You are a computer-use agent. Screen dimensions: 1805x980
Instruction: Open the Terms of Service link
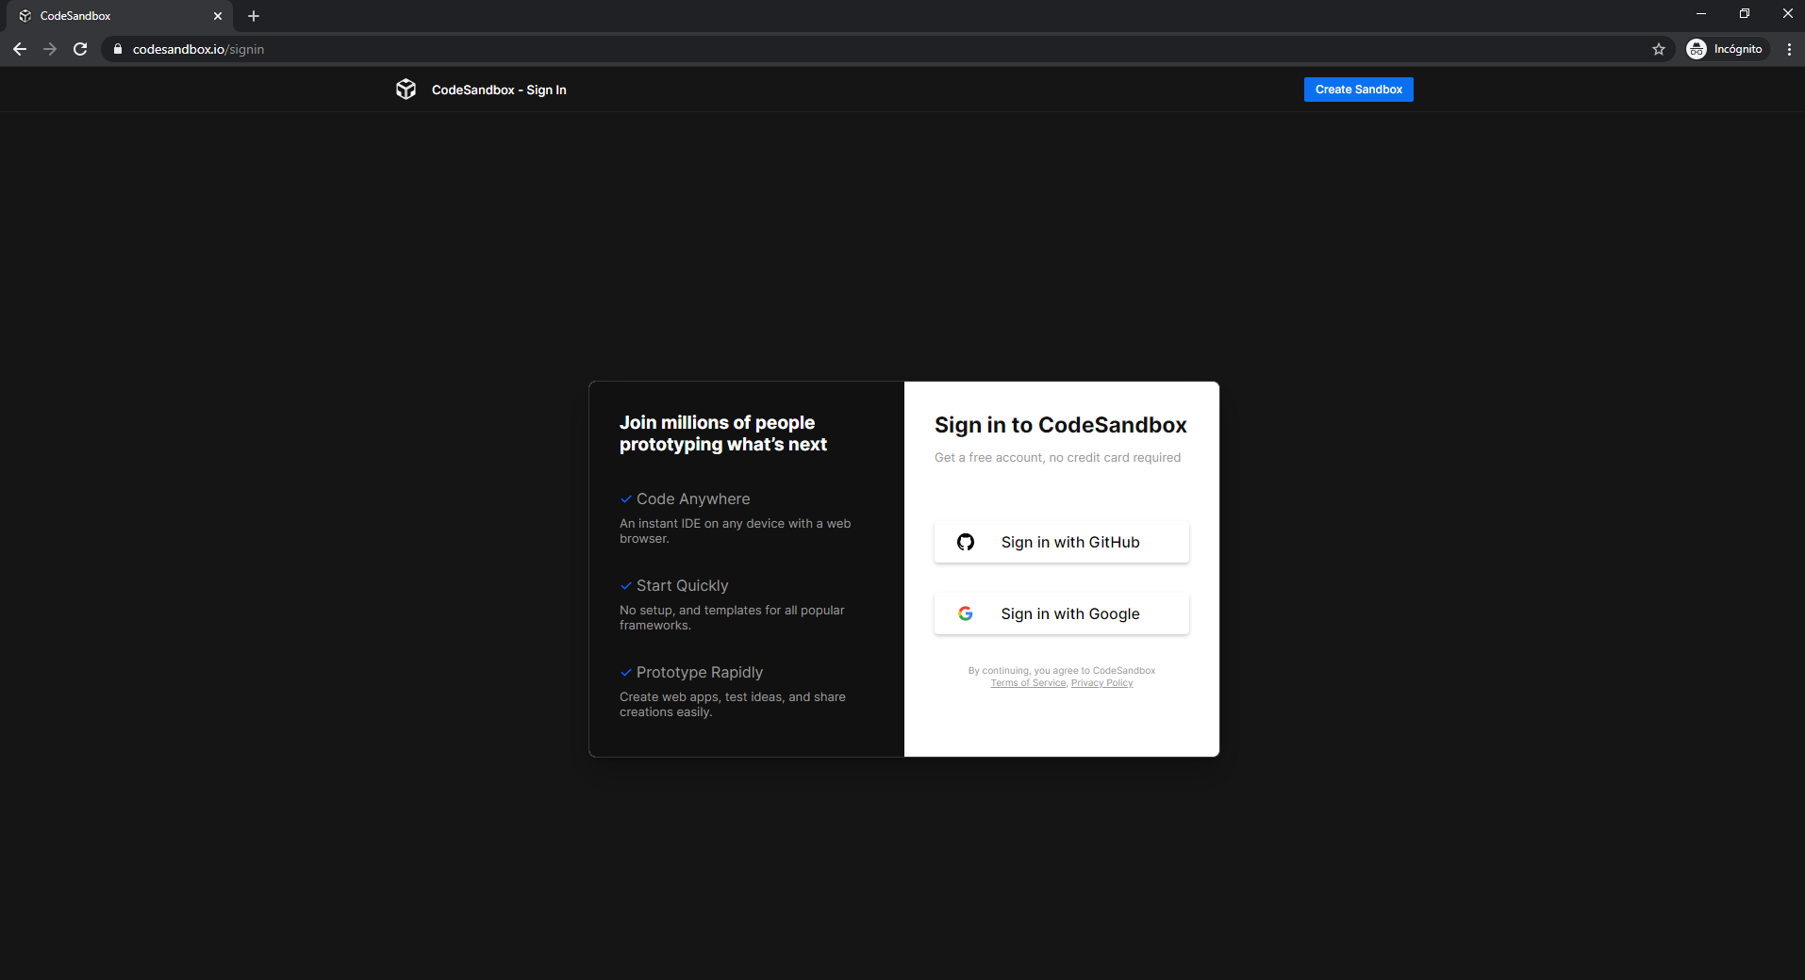tap(1028, 682)
